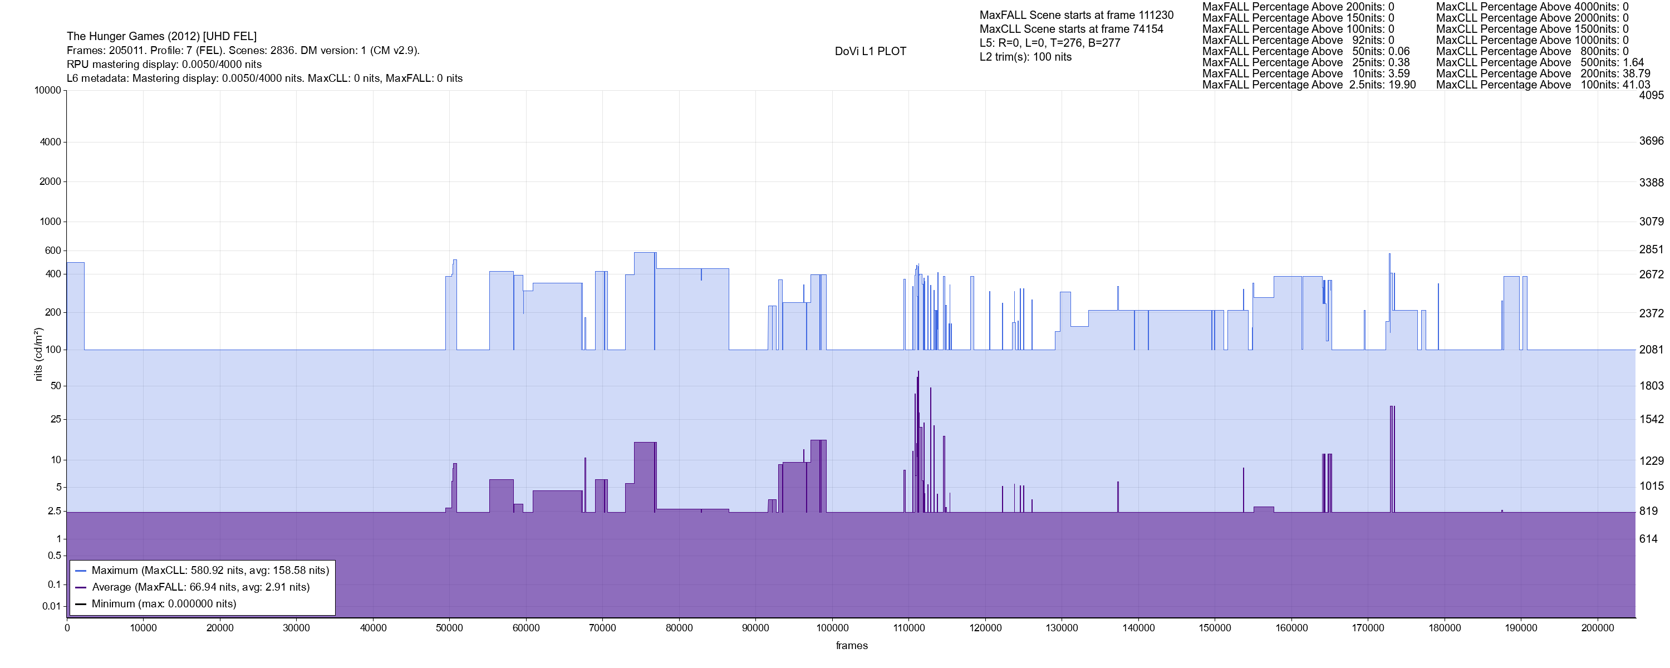Image resolution: width=1670 pixels, height=668 pixels.
Task: Click 'MaxCLL Percentage Above 100nits: 41.03' stat
Action: pyautogui.click(x=1543, y=85)
